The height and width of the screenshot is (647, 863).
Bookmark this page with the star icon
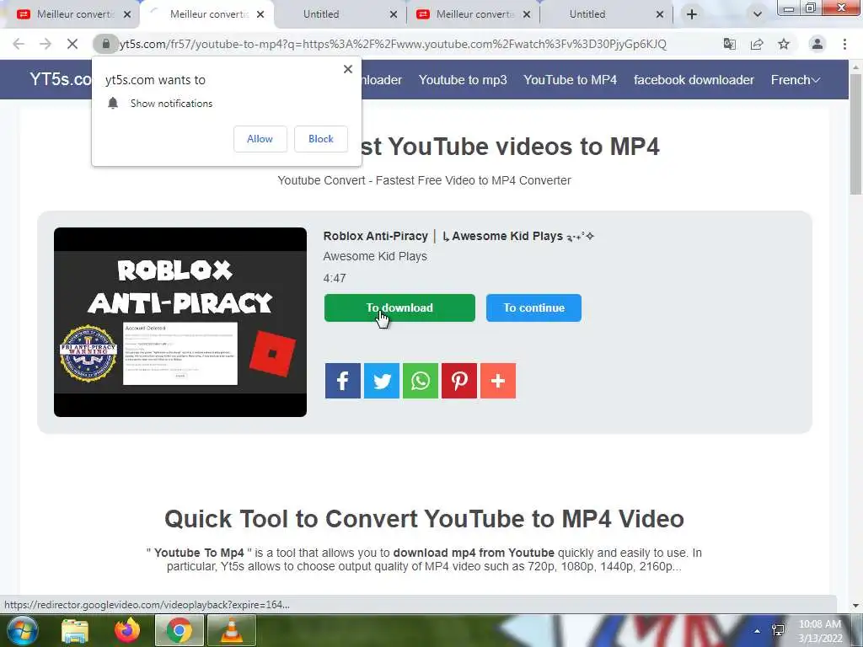pyautogui.click(x=784, y=44)
